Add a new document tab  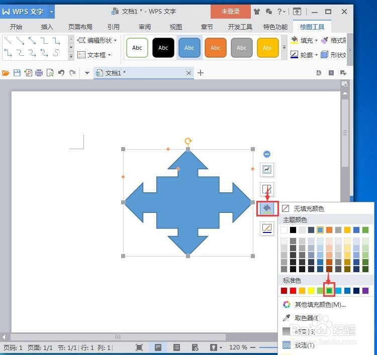201,73
